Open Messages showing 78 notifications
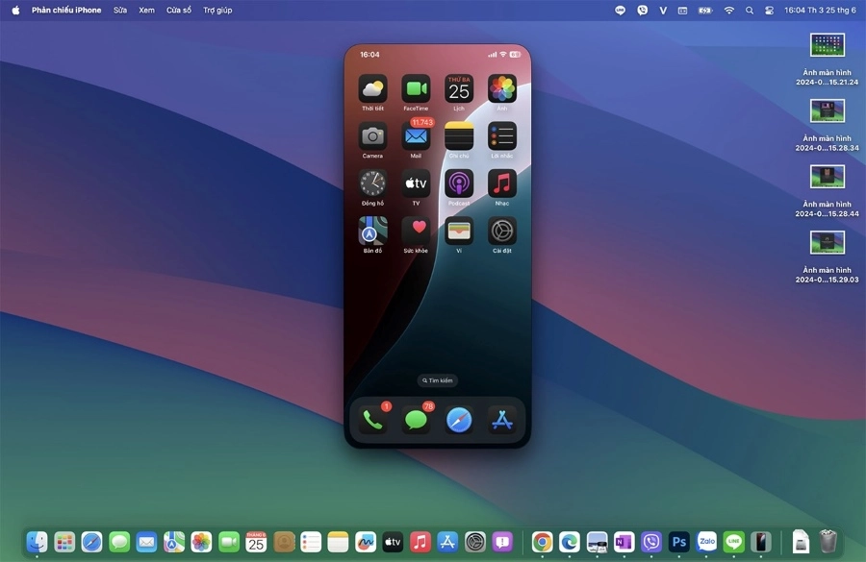The image size is (866, 562). click(x=416, y=419)
